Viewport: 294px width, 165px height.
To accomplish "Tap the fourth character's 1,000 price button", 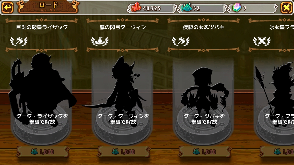I will click(277, 152).
